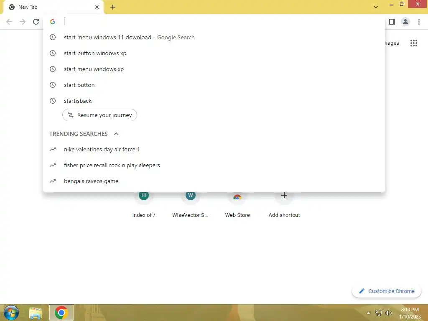The image size is (428, 321).
Task: Click the trending arrow beside 'bengals ravens game'
Action: (53, 181)
